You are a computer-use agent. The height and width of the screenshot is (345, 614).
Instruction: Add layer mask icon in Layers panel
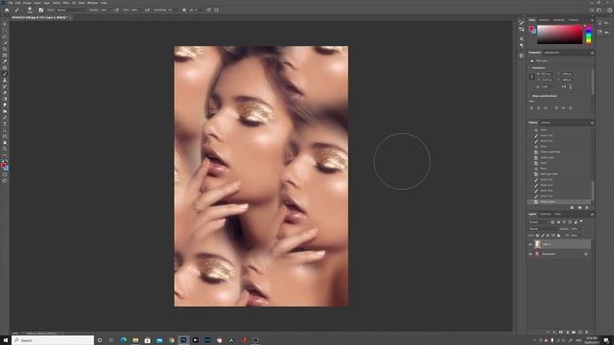point(560,333)
